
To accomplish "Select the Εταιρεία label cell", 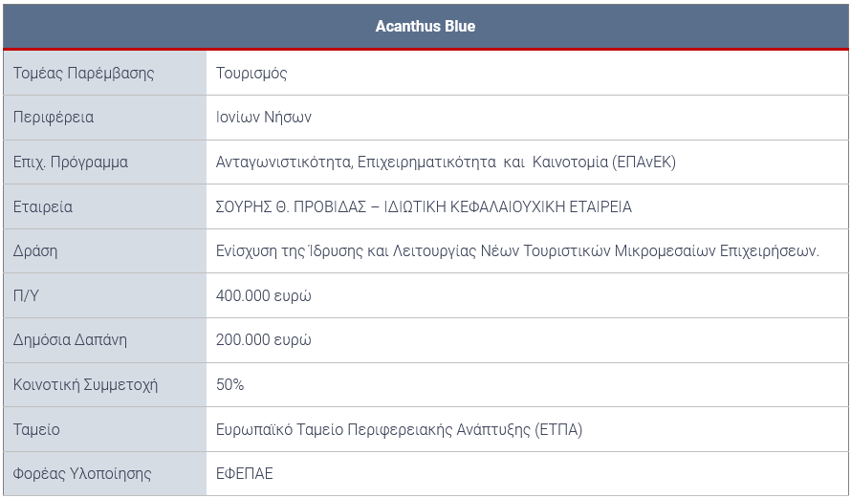I will click(x=105, y=206).
